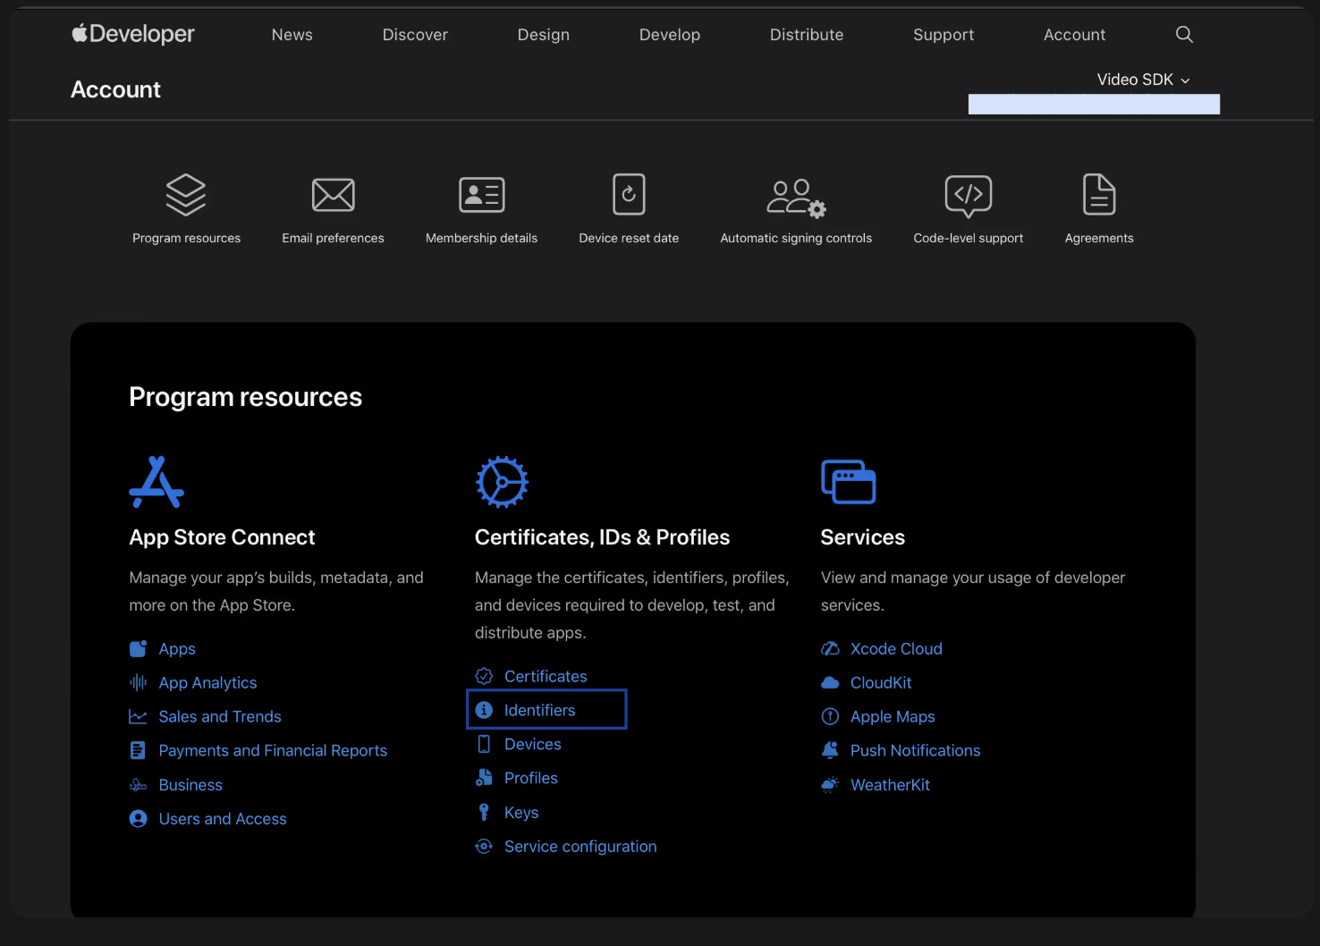The width and height of the screenshot is (1320, 946).
Task: Click the Payments and Financial Reports icon
Action: point(138,750)
